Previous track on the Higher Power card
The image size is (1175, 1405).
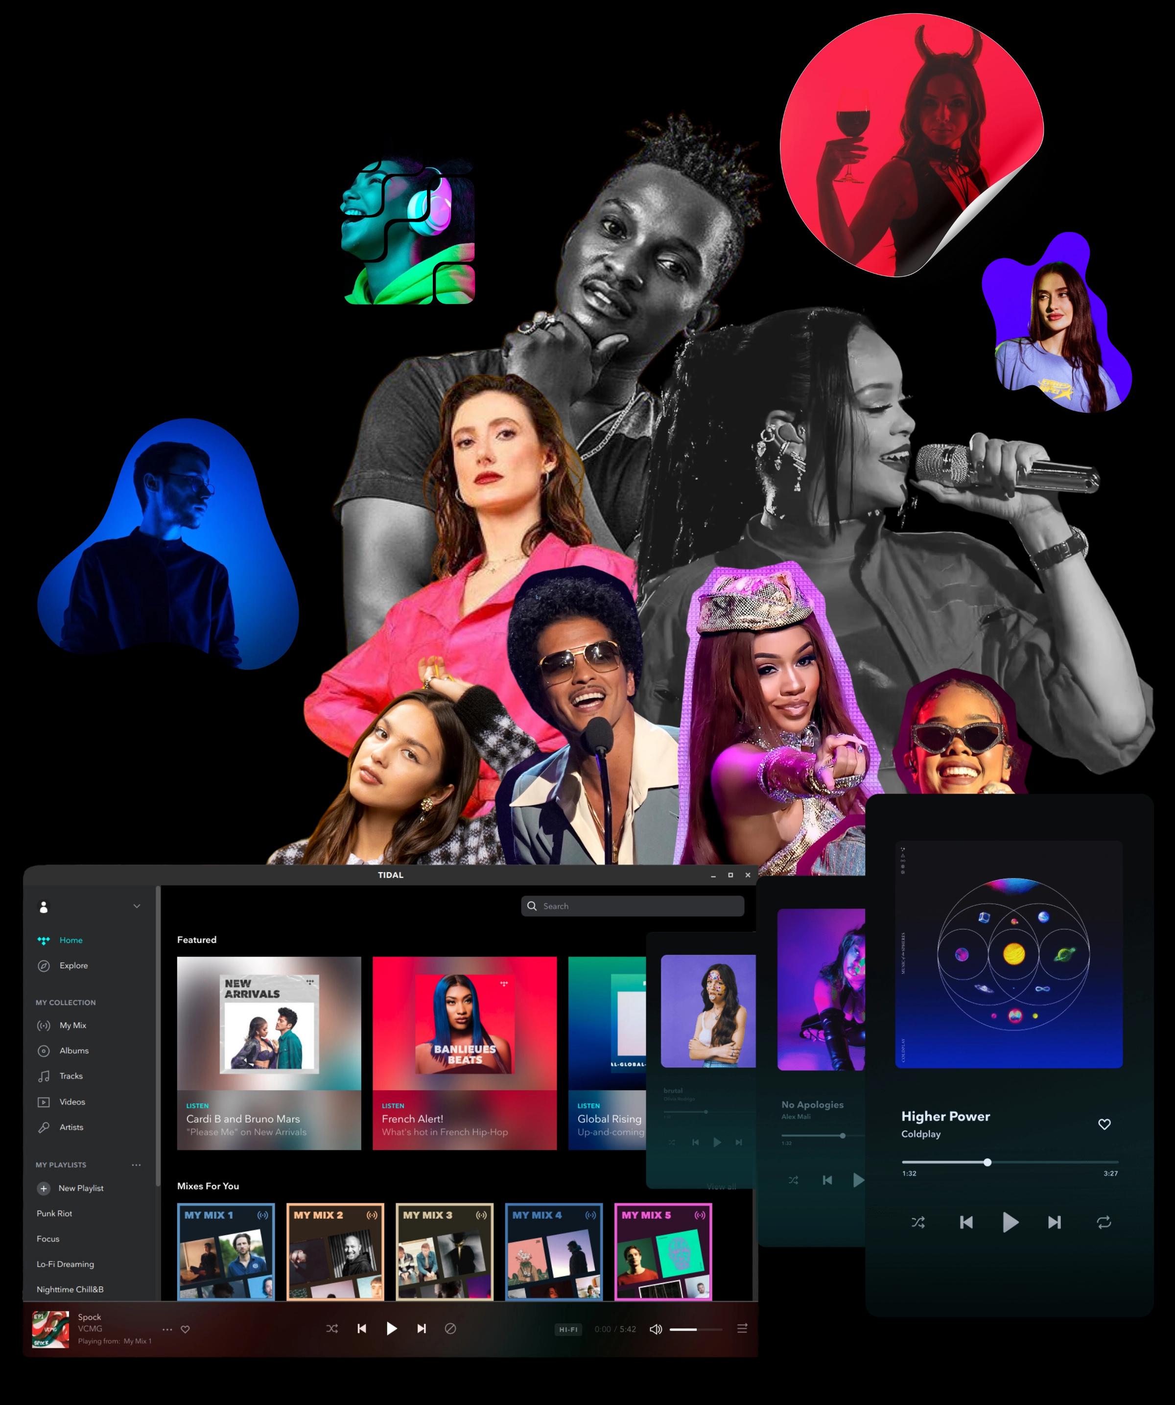tap(966, 1222)
